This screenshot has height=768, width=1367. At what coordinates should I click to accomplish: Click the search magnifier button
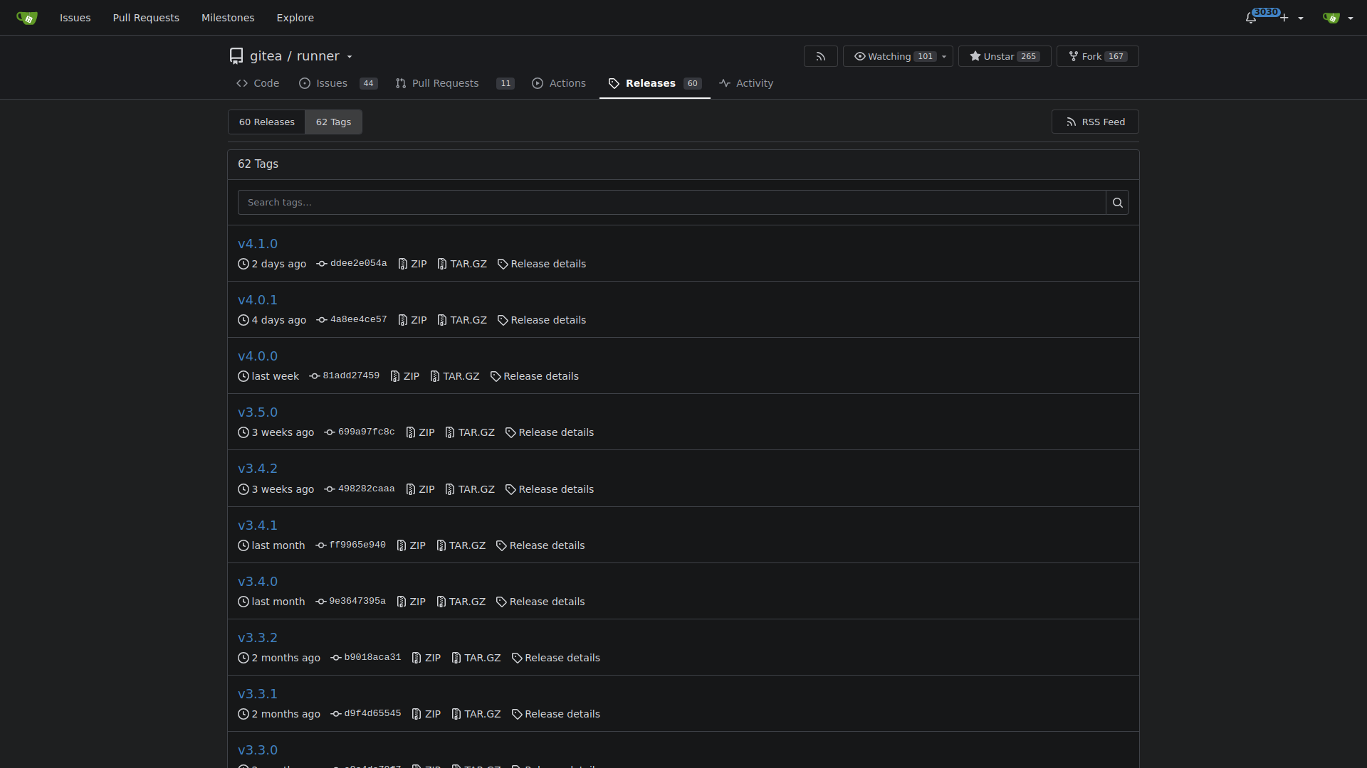click(1117, 203)
